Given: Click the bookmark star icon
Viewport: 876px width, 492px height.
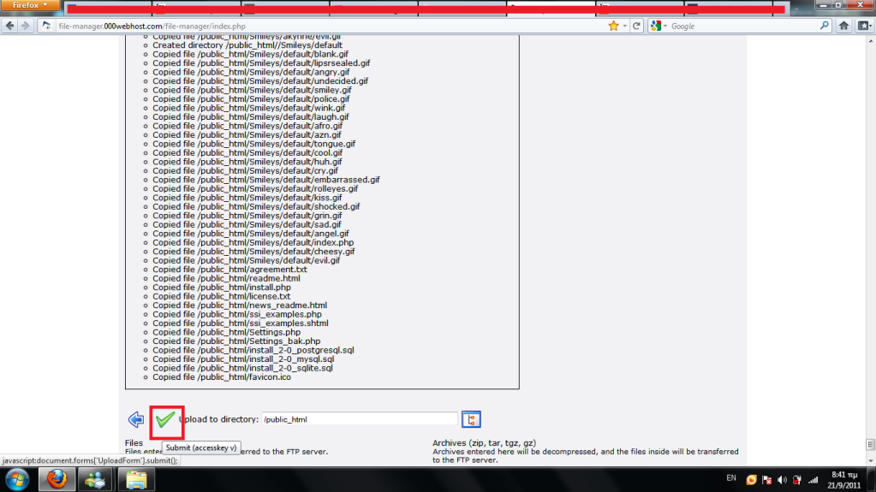Looking at the screenshot, I should point(613,26).
